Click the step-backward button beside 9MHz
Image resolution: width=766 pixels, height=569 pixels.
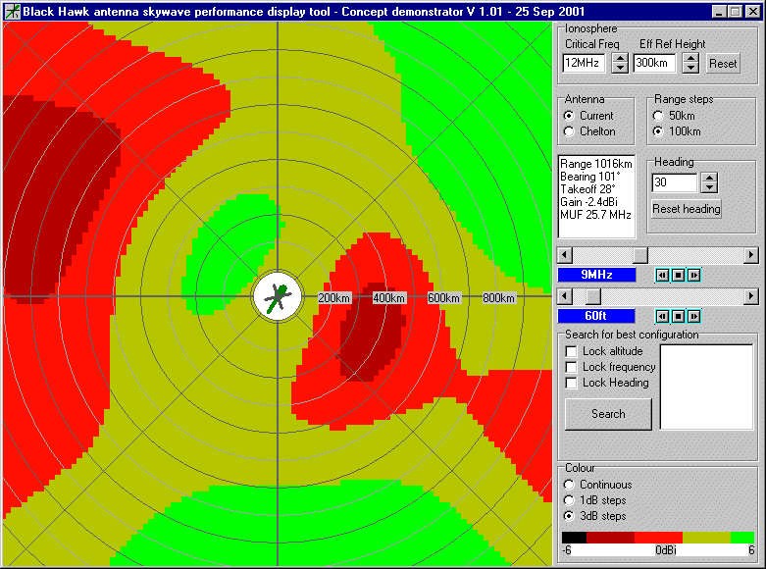(x=662, y=276)
